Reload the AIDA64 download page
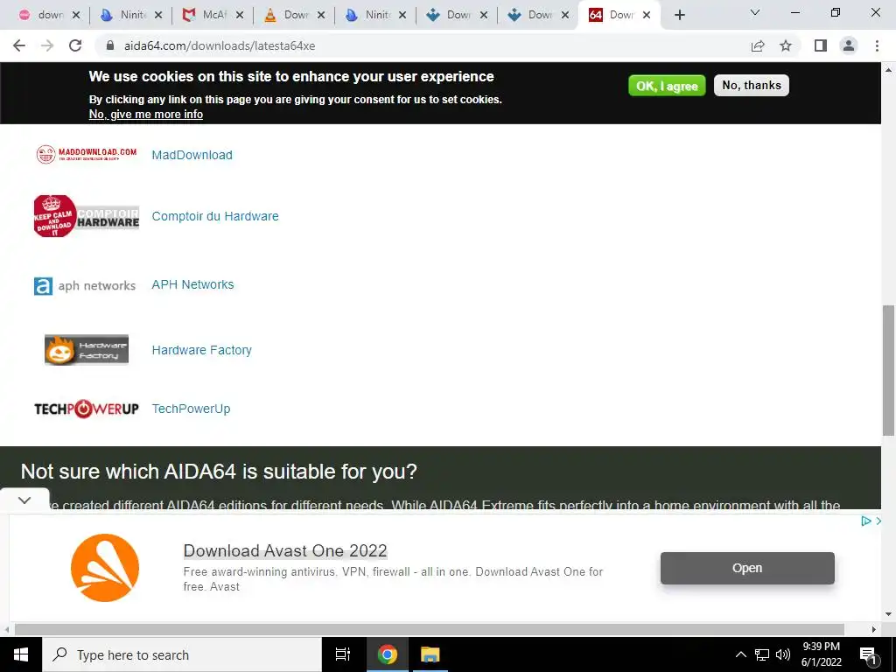Screen dimensions: 896x672 pyautogui.click(x=75, y=45)
